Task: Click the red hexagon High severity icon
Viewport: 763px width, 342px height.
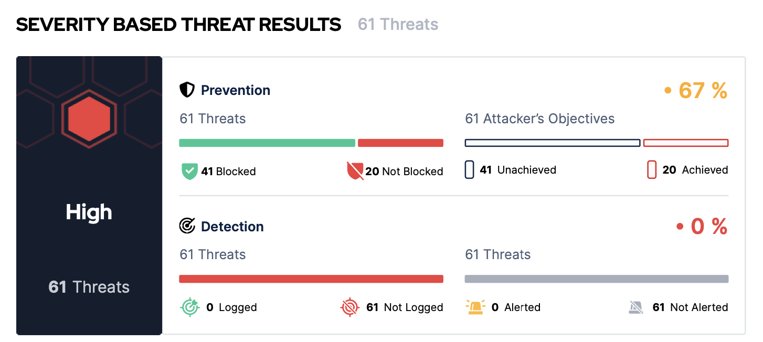Action: [x=89, y=119]
